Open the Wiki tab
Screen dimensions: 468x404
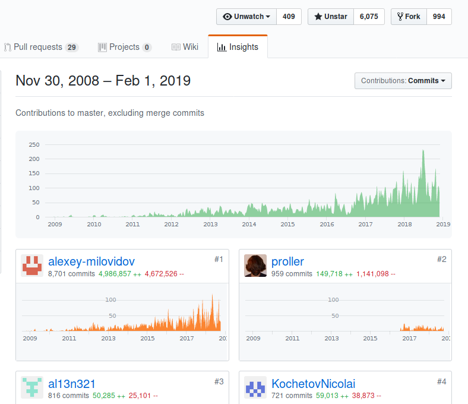(x=190, y=47)
